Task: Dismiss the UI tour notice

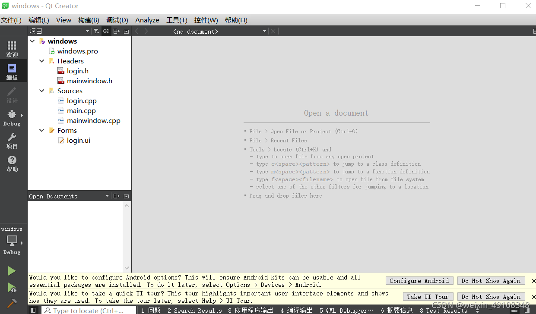Action: coord(533,297)
